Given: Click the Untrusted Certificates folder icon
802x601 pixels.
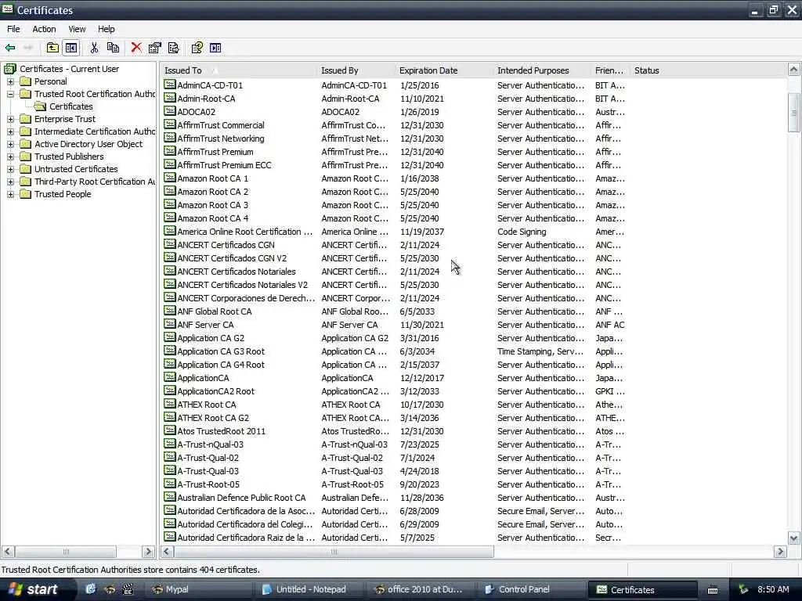Looking at the screenshot, I should tap(26, 169).
